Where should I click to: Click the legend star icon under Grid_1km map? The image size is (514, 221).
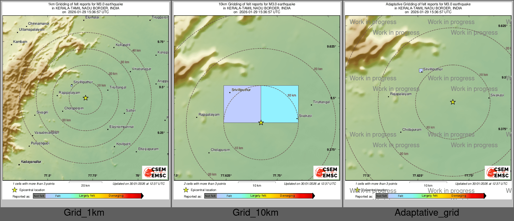(15, 190)
